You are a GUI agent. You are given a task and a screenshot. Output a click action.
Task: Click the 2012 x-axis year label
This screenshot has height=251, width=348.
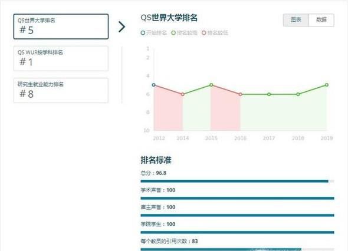[x=159, y=138]
